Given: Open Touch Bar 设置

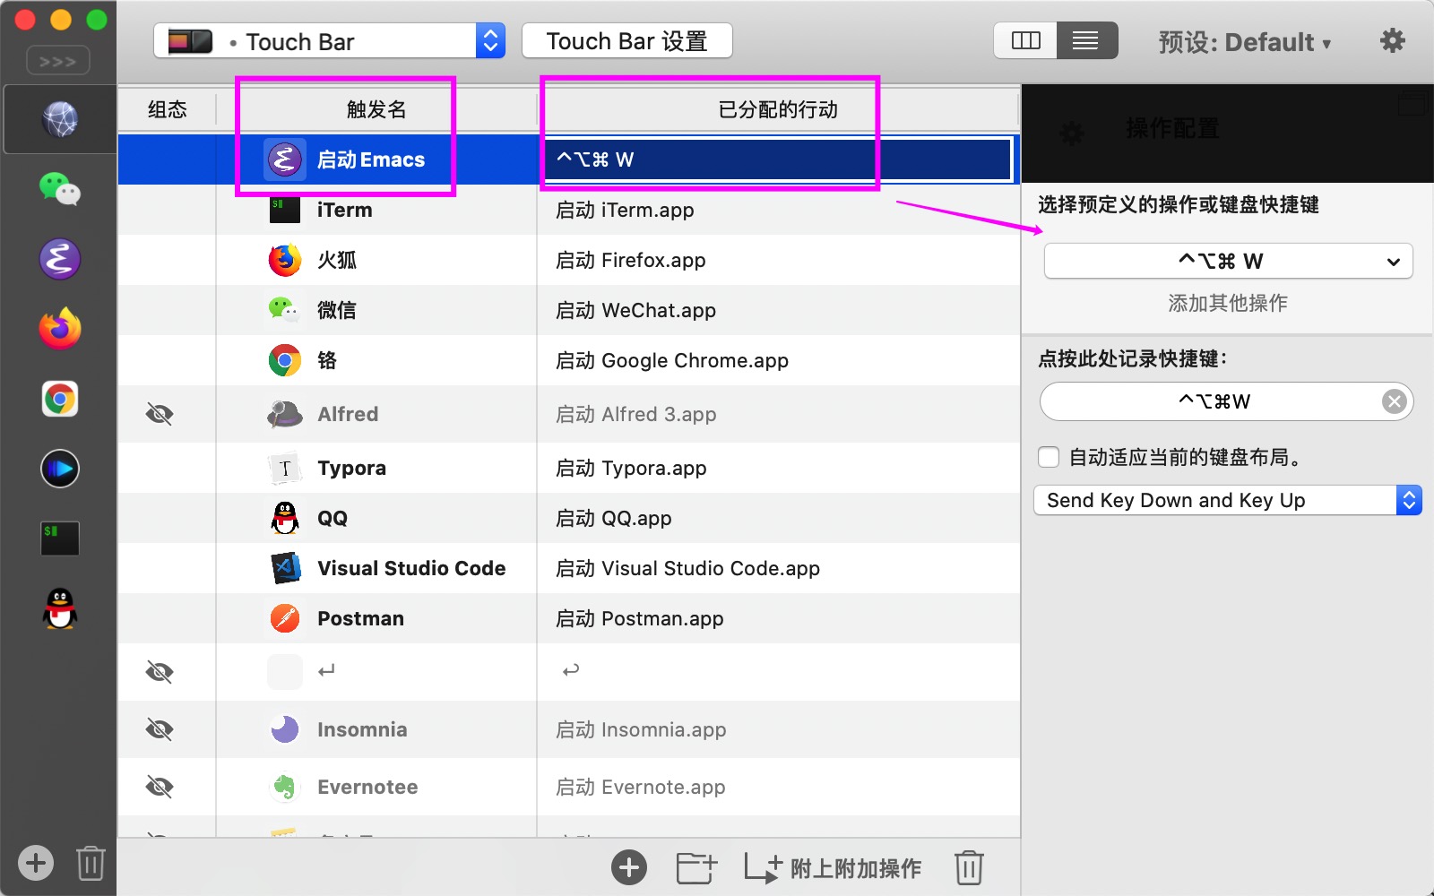Looking at the screenshot, I should tap(626, 41).
